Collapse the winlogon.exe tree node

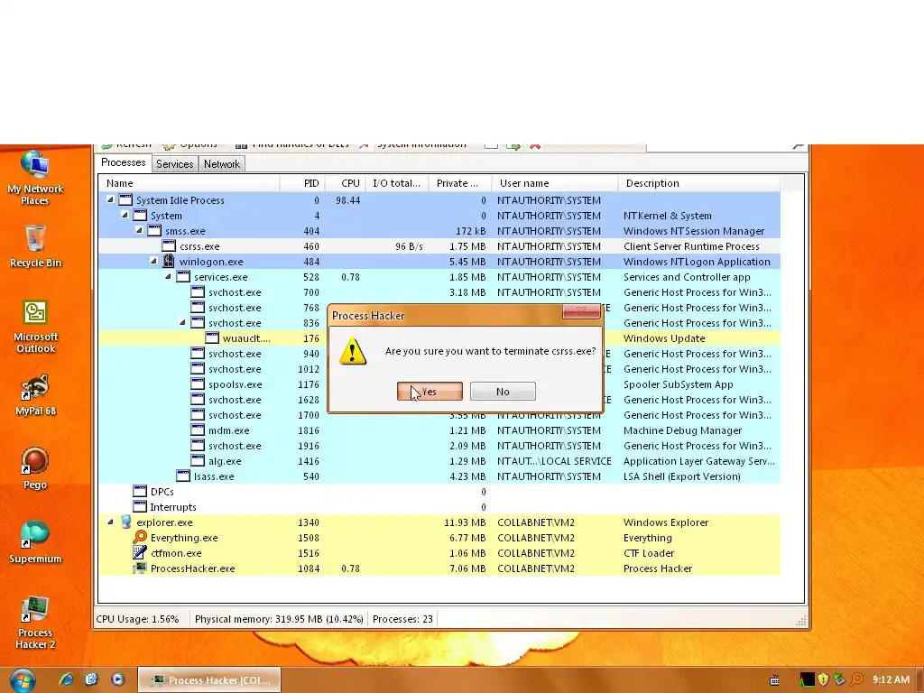[153, 261]
